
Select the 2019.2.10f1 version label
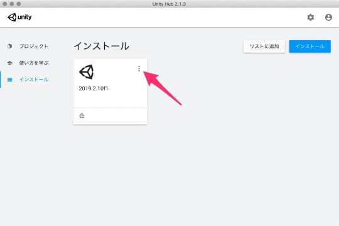94,89
